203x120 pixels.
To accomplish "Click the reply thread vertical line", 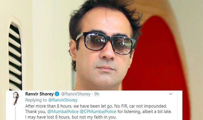I will (15, 113).
